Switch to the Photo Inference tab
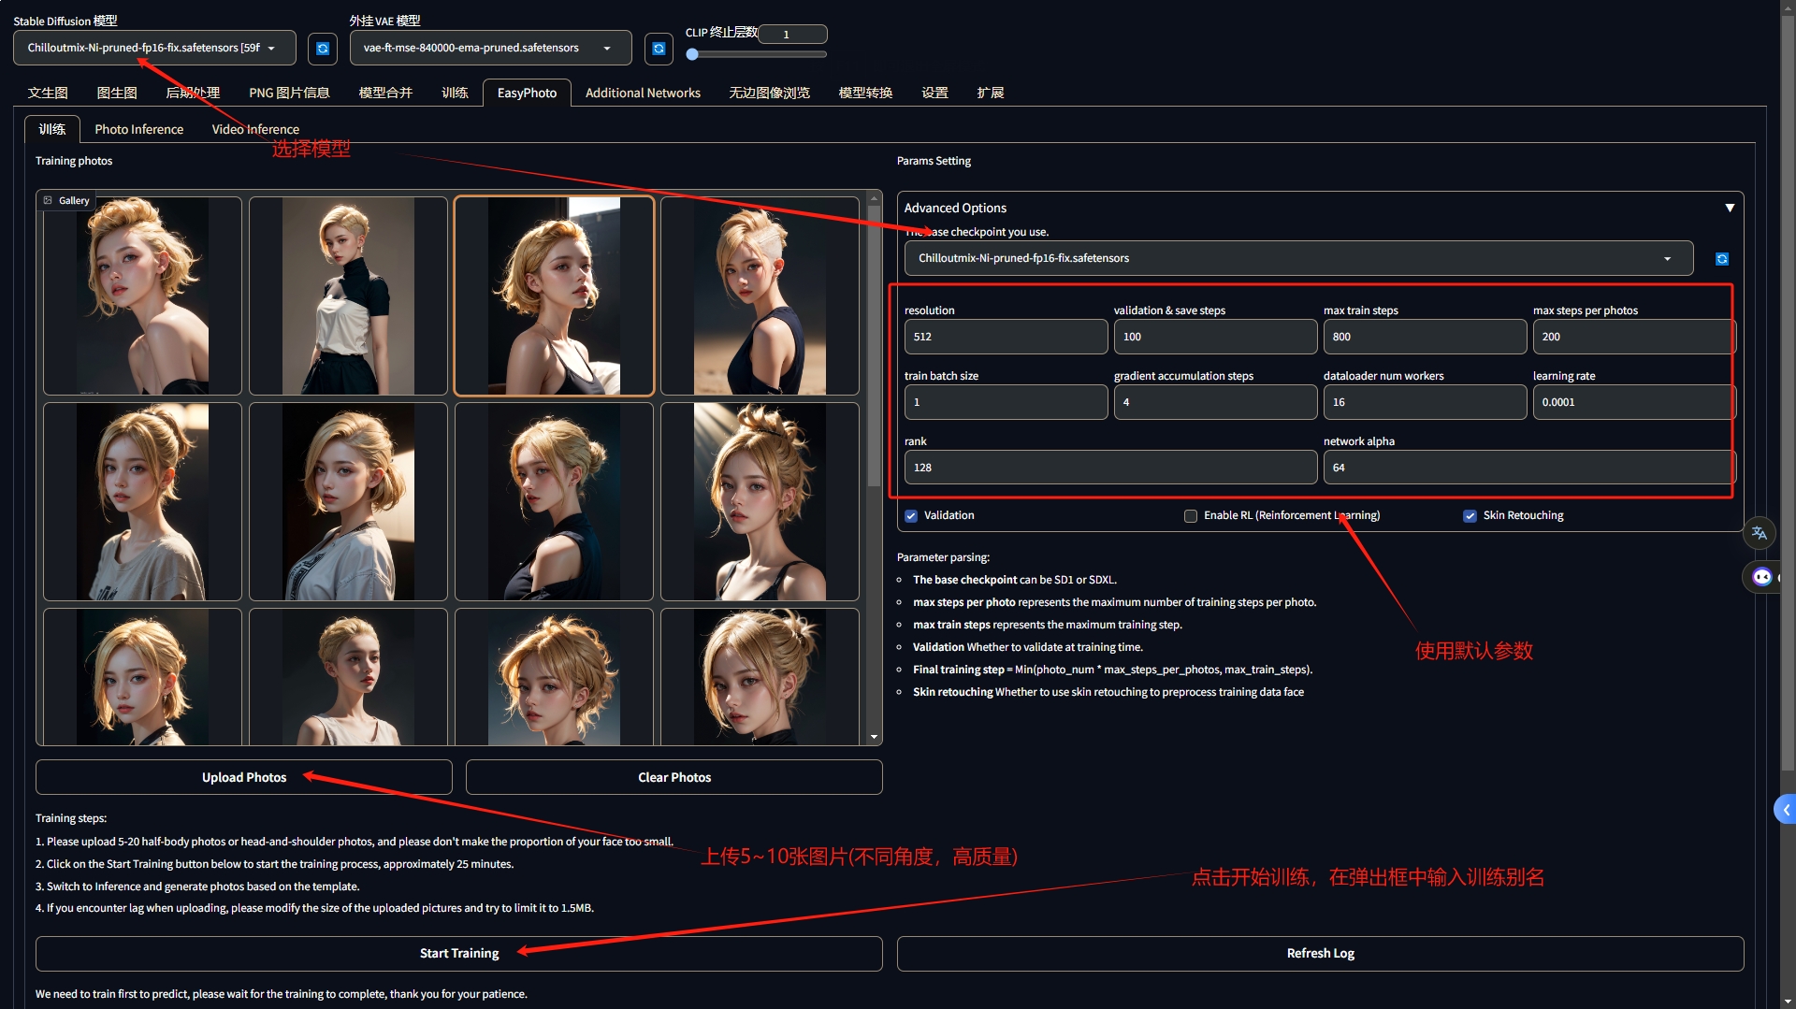This screenshot has height=1009, width=1796. click(138, 129)
